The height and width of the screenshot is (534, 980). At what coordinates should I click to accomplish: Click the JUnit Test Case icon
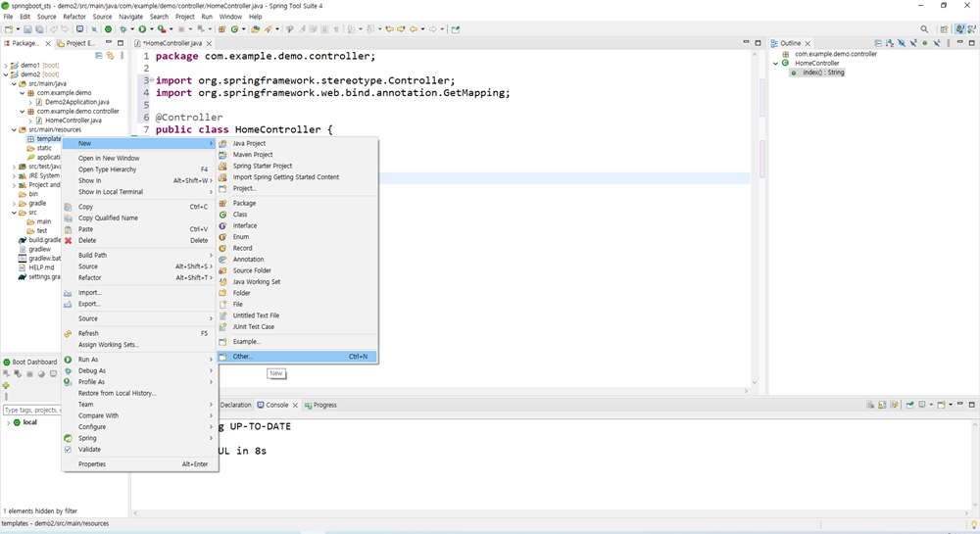222,326
